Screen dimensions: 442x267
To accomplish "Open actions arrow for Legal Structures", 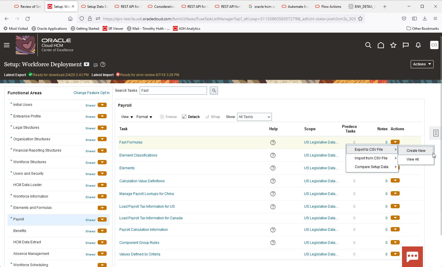I will [102, 128].
